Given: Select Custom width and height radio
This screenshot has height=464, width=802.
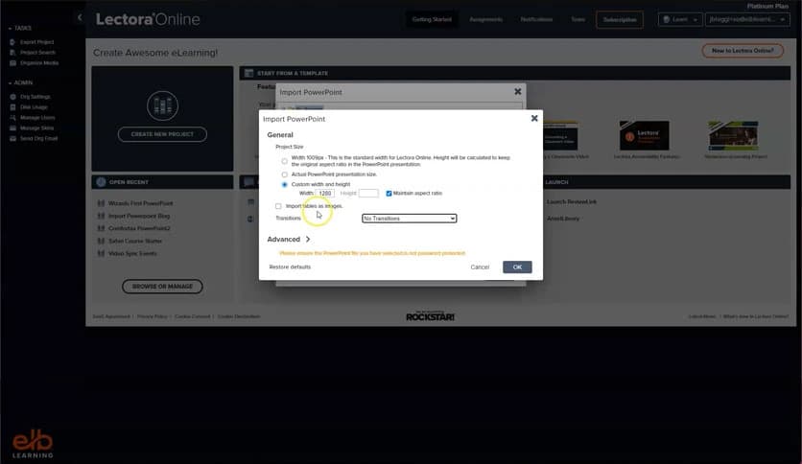Looking at the screenshot, I should click(x=284, y=184).
